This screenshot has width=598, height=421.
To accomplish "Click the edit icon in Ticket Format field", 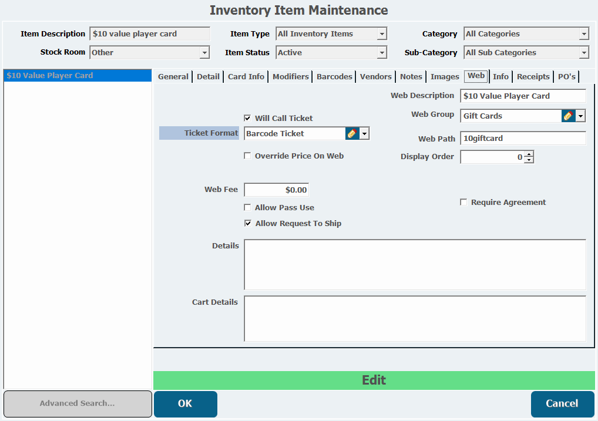I will click(352, 133).
